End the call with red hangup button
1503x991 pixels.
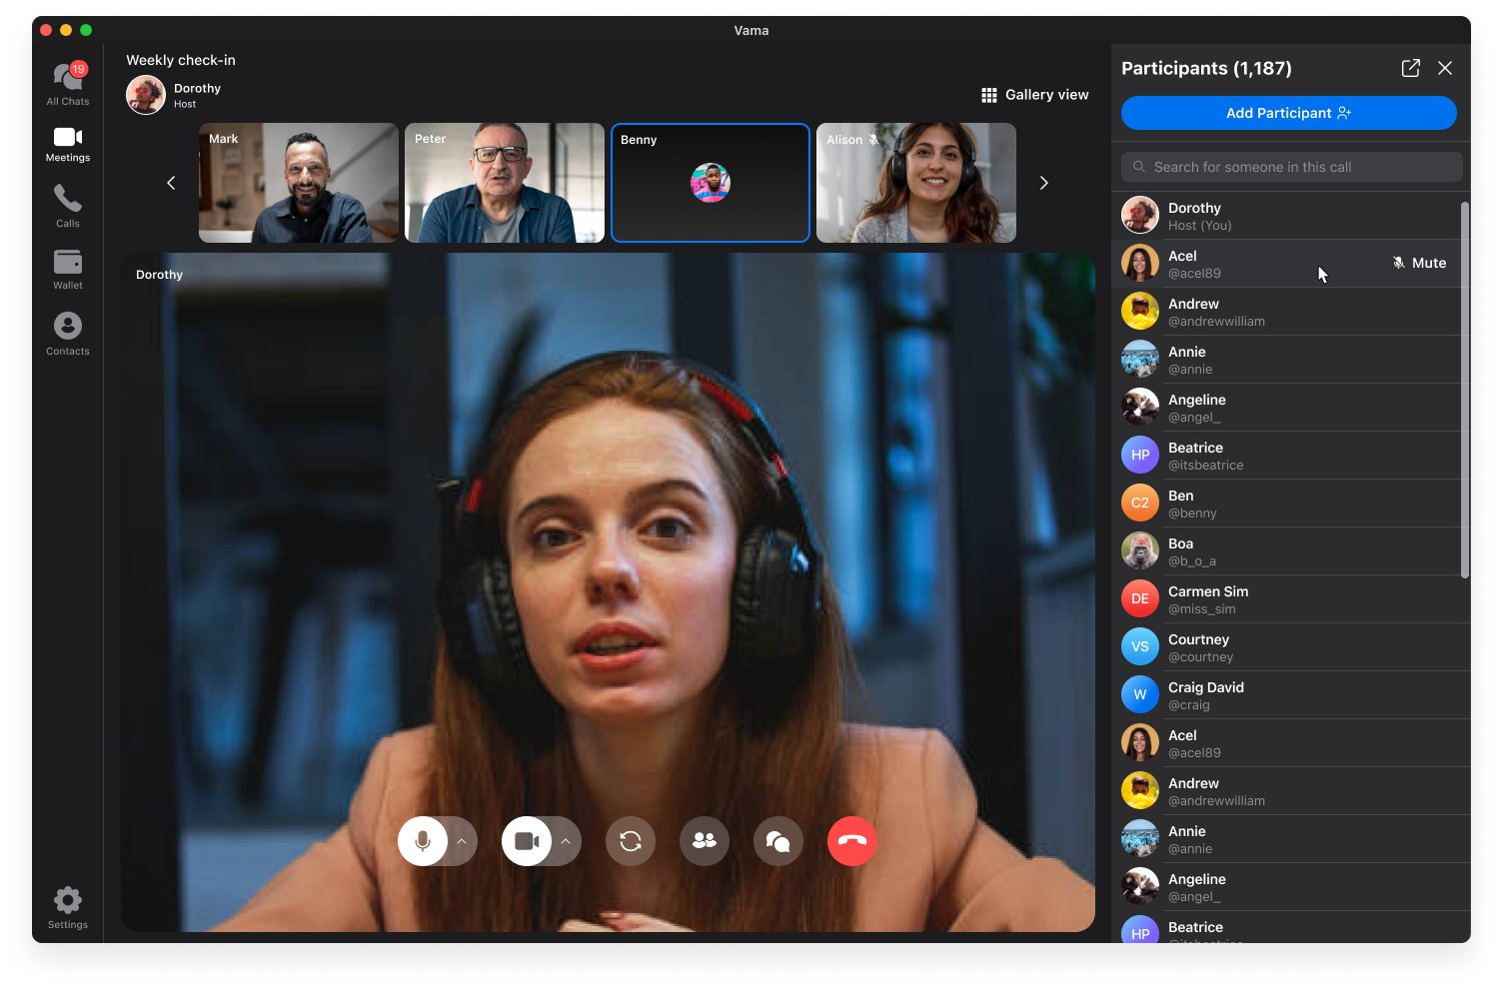coord(852,841)
